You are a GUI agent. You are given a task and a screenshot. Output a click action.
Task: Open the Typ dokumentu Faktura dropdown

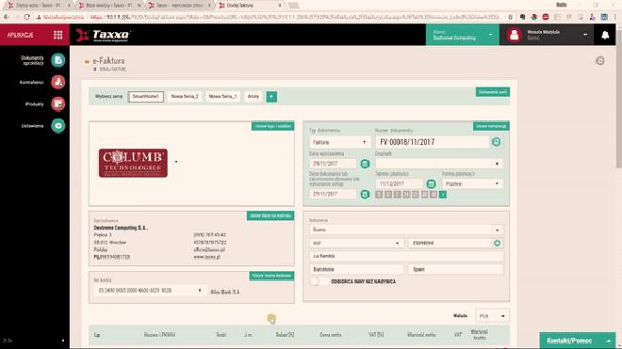[339, 142]
